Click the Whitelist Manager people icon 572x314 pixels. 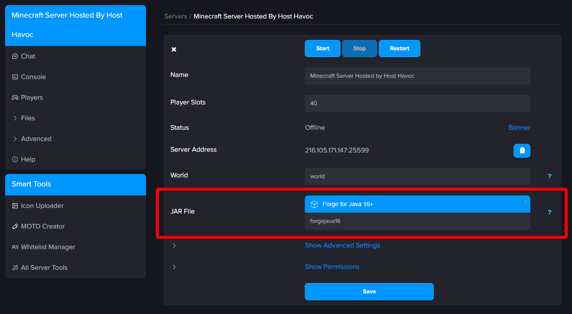(15, 247)
